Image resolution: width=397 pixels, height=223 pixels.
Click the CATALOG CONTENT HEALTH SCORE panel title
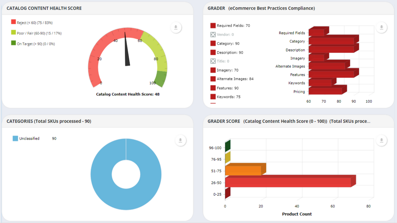44,8
